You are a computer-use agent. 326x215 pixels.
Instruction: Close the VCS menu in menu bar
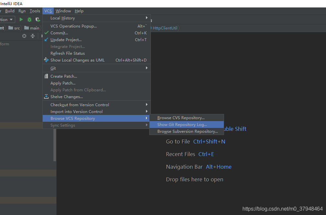48,11
